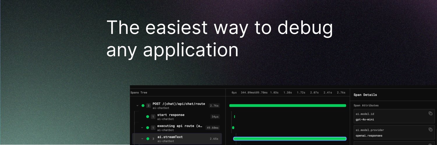Click the green status dot of executing api route

tap(148, 128)
